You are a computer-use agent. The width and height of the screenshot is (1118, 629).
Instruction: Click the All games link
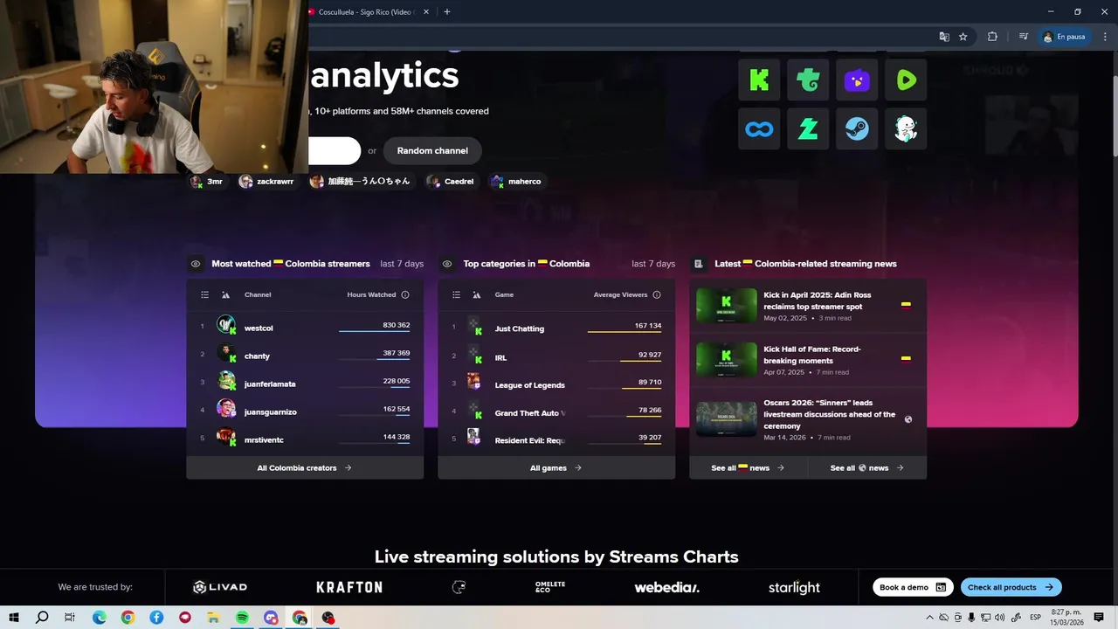point(556,468)
